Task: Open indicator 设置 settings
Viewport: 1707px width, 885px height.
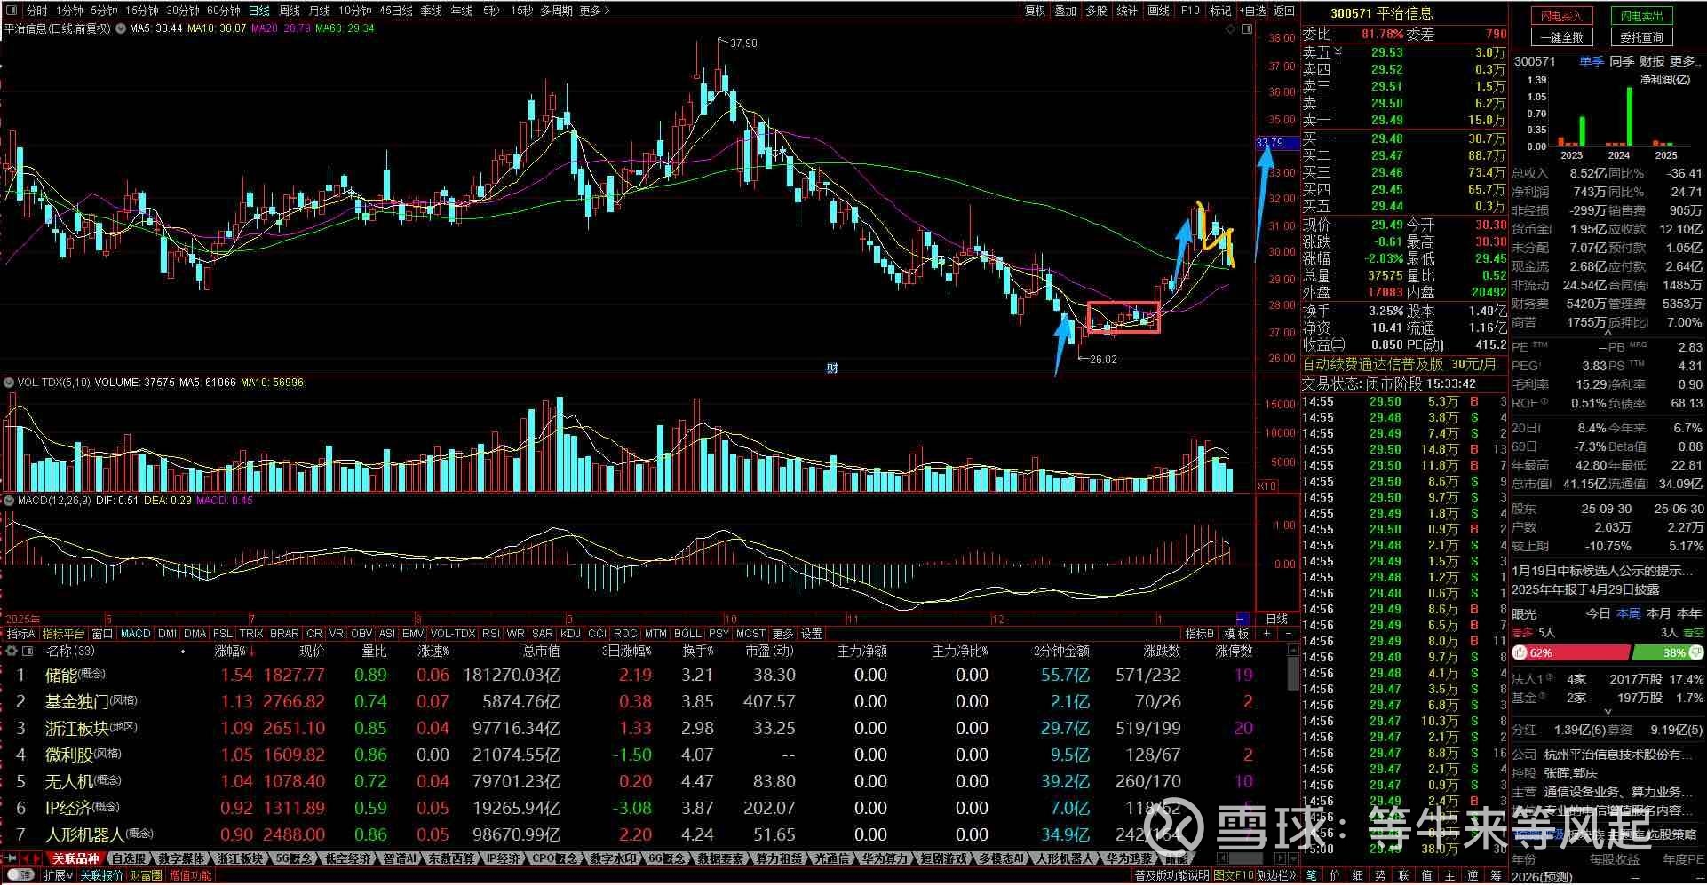Action: click(x=812, y=634)
